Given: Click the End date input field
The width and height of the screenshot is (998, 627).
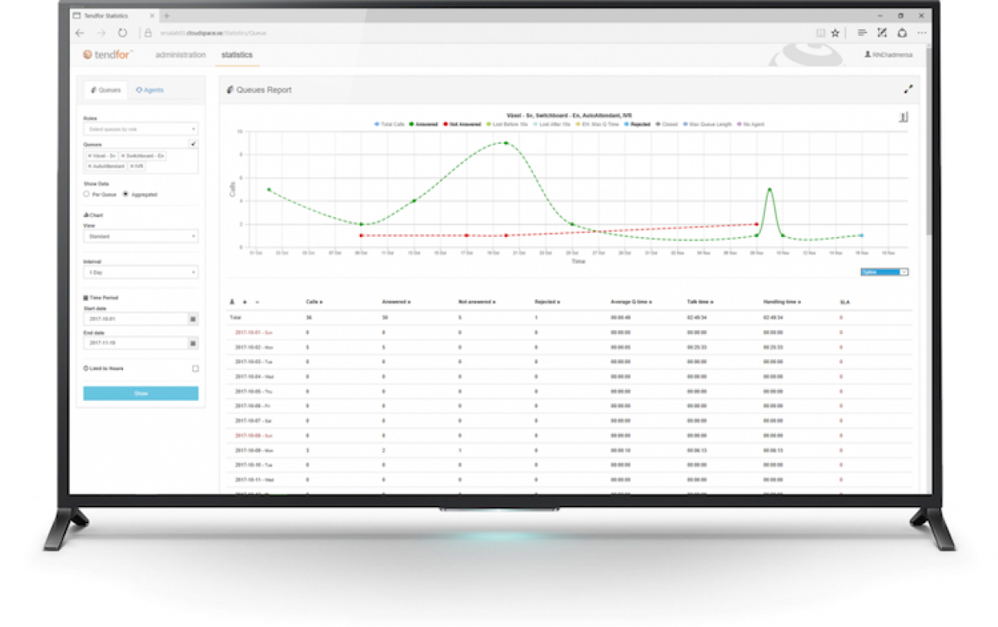Looking at the screenshot, I should pyautogui.click(x=136, y=343).
